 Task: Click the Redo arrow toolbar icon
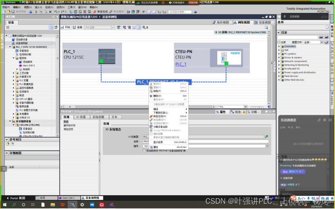click(x=63, y=12)
